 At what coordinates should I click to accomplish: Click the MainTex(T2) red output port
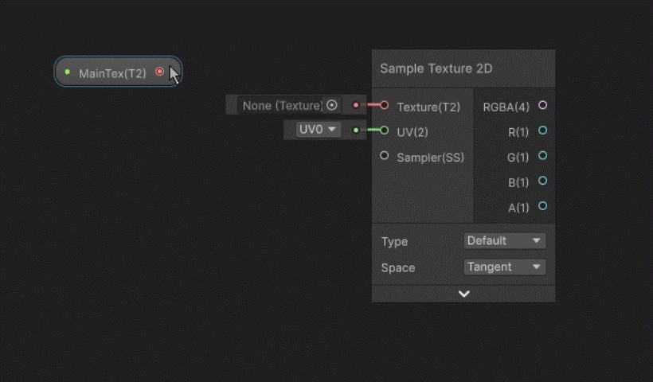pyautogui.click(x=160, y=72)
